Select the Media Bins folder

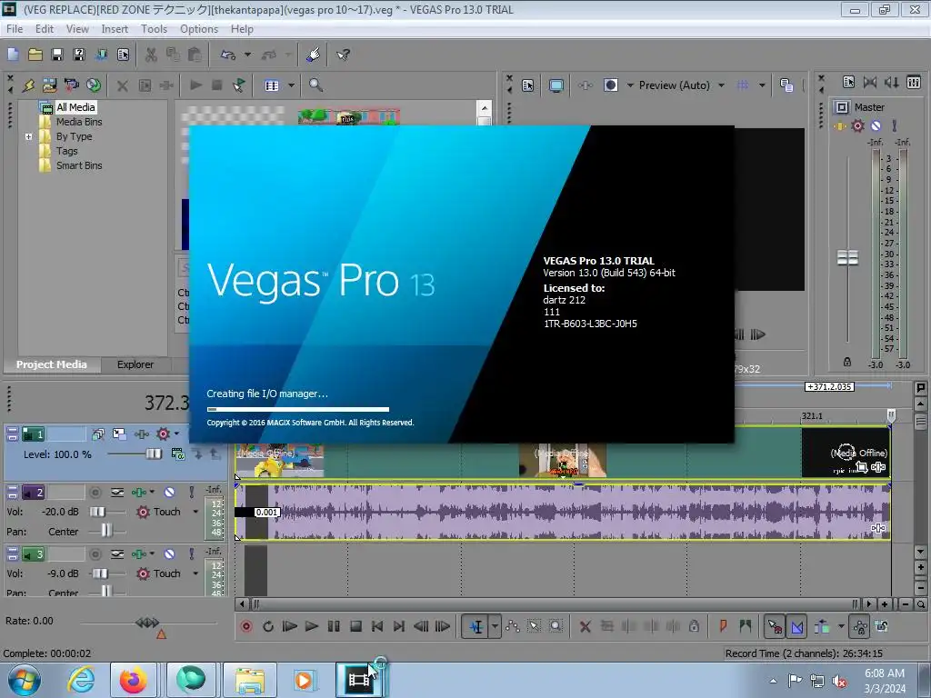[x=79, y=122]
